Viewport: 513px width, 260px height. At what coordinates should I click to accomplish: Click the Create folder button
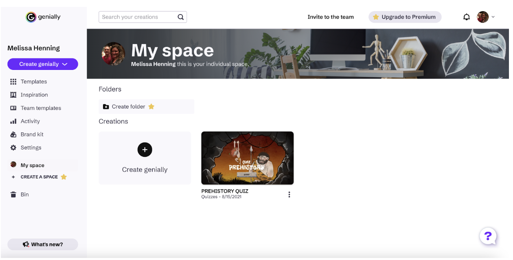point(147,106)
